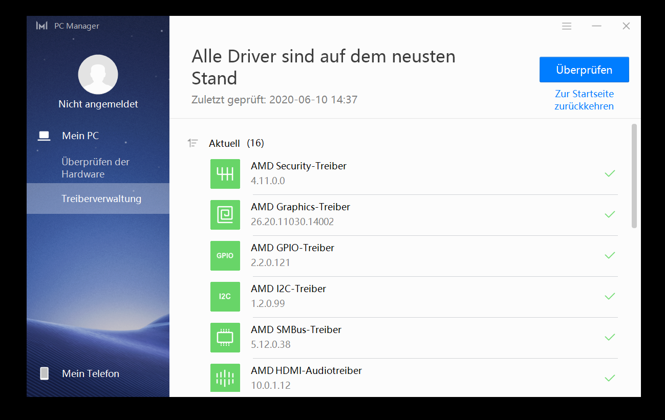665x420 pixels.
Task: Click the AMD Security-Treiber name
Action: pyautogui.click(x=298, y=166)
